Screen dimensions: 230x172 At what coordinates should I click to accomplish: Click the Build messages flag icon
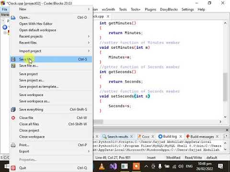click(188, 137)
